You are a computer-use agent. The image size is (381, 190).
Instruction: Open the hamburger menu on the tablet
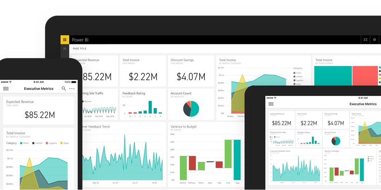tap(271, 104)
